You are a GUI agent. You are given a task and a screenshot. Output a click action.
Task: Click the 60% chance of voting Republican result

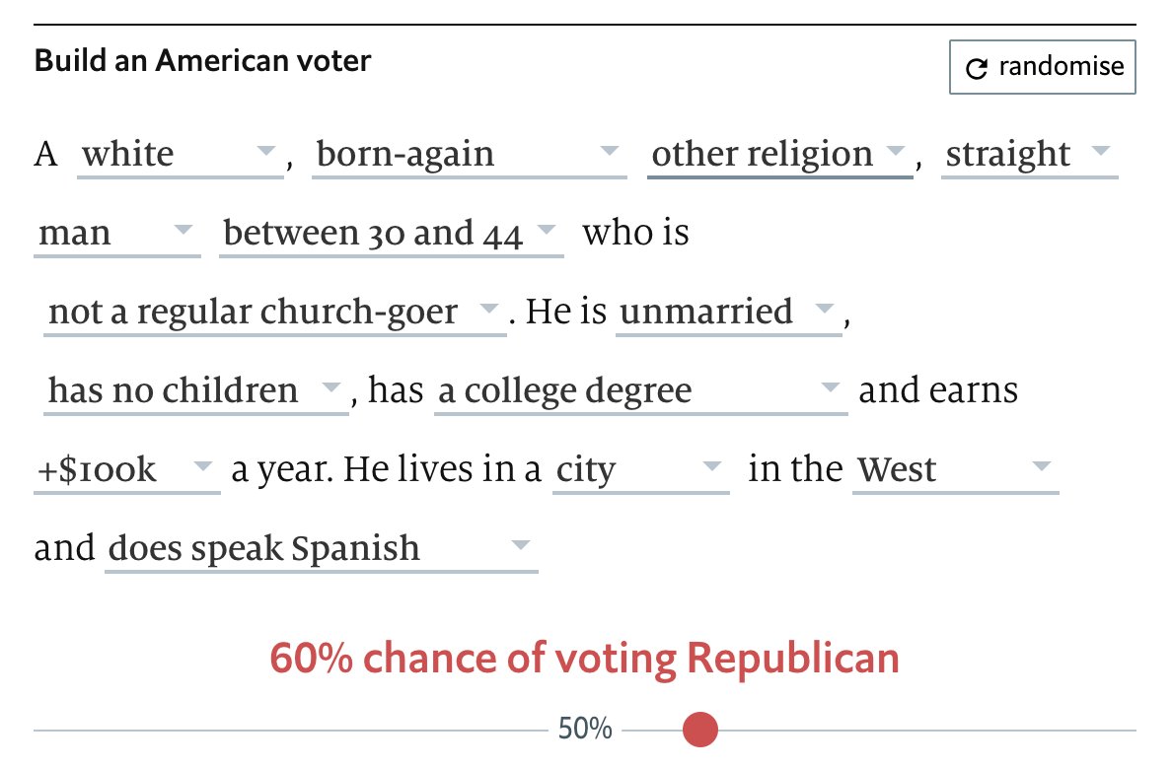click(x=585, y=659)
